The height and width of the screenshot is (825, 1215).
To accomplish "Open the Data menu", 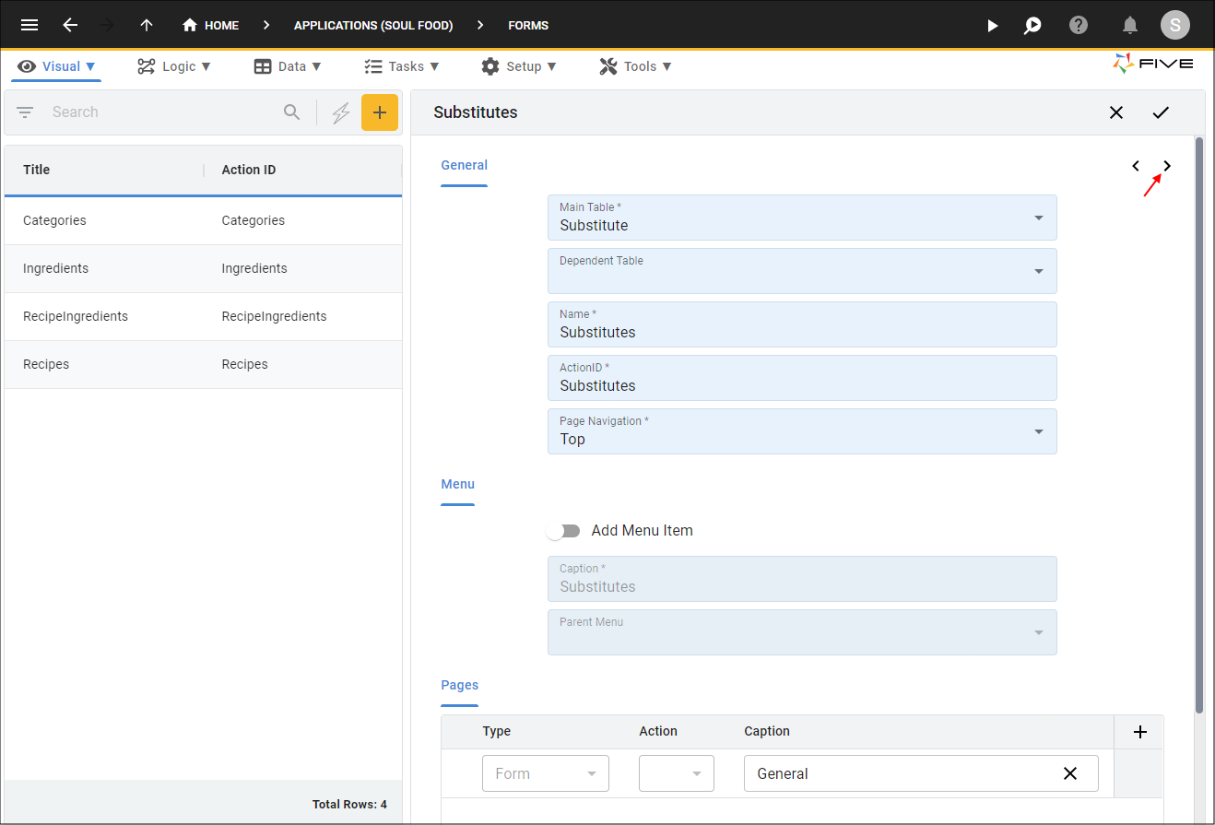I will pyautogui.click(x=288, y=66).
